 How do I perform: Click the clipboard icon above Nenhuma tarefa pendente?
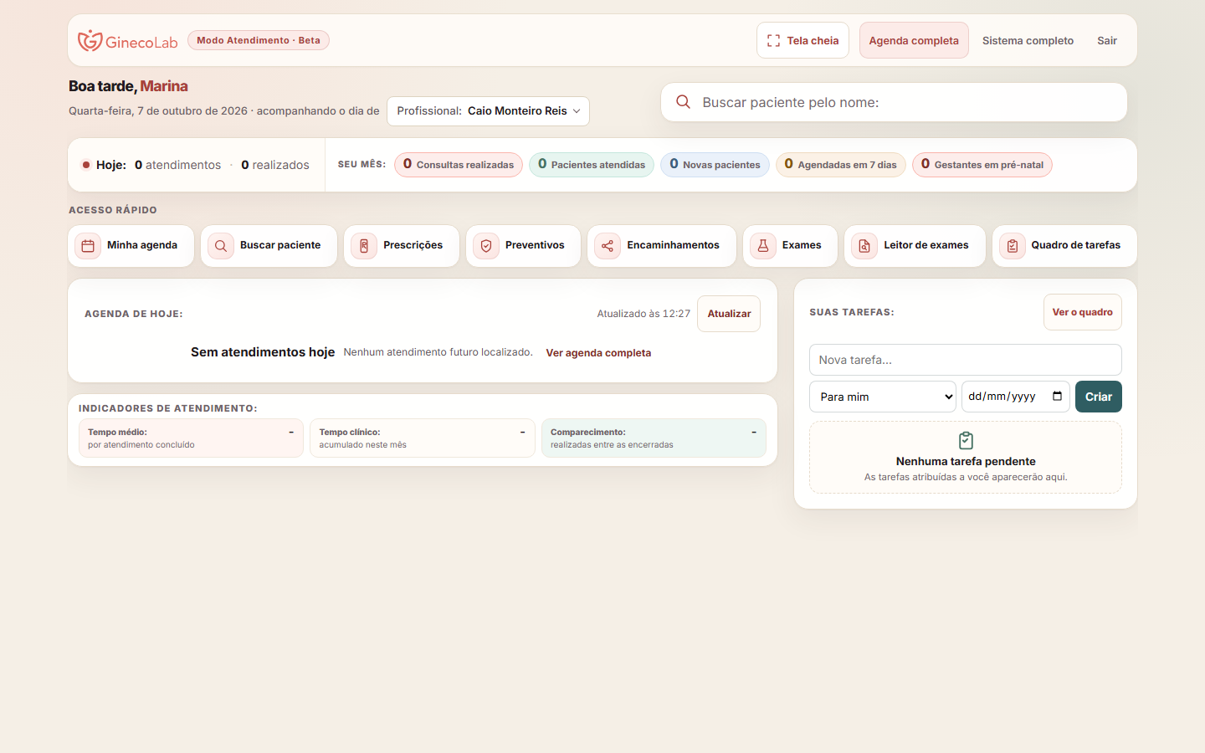coord(966,440)
